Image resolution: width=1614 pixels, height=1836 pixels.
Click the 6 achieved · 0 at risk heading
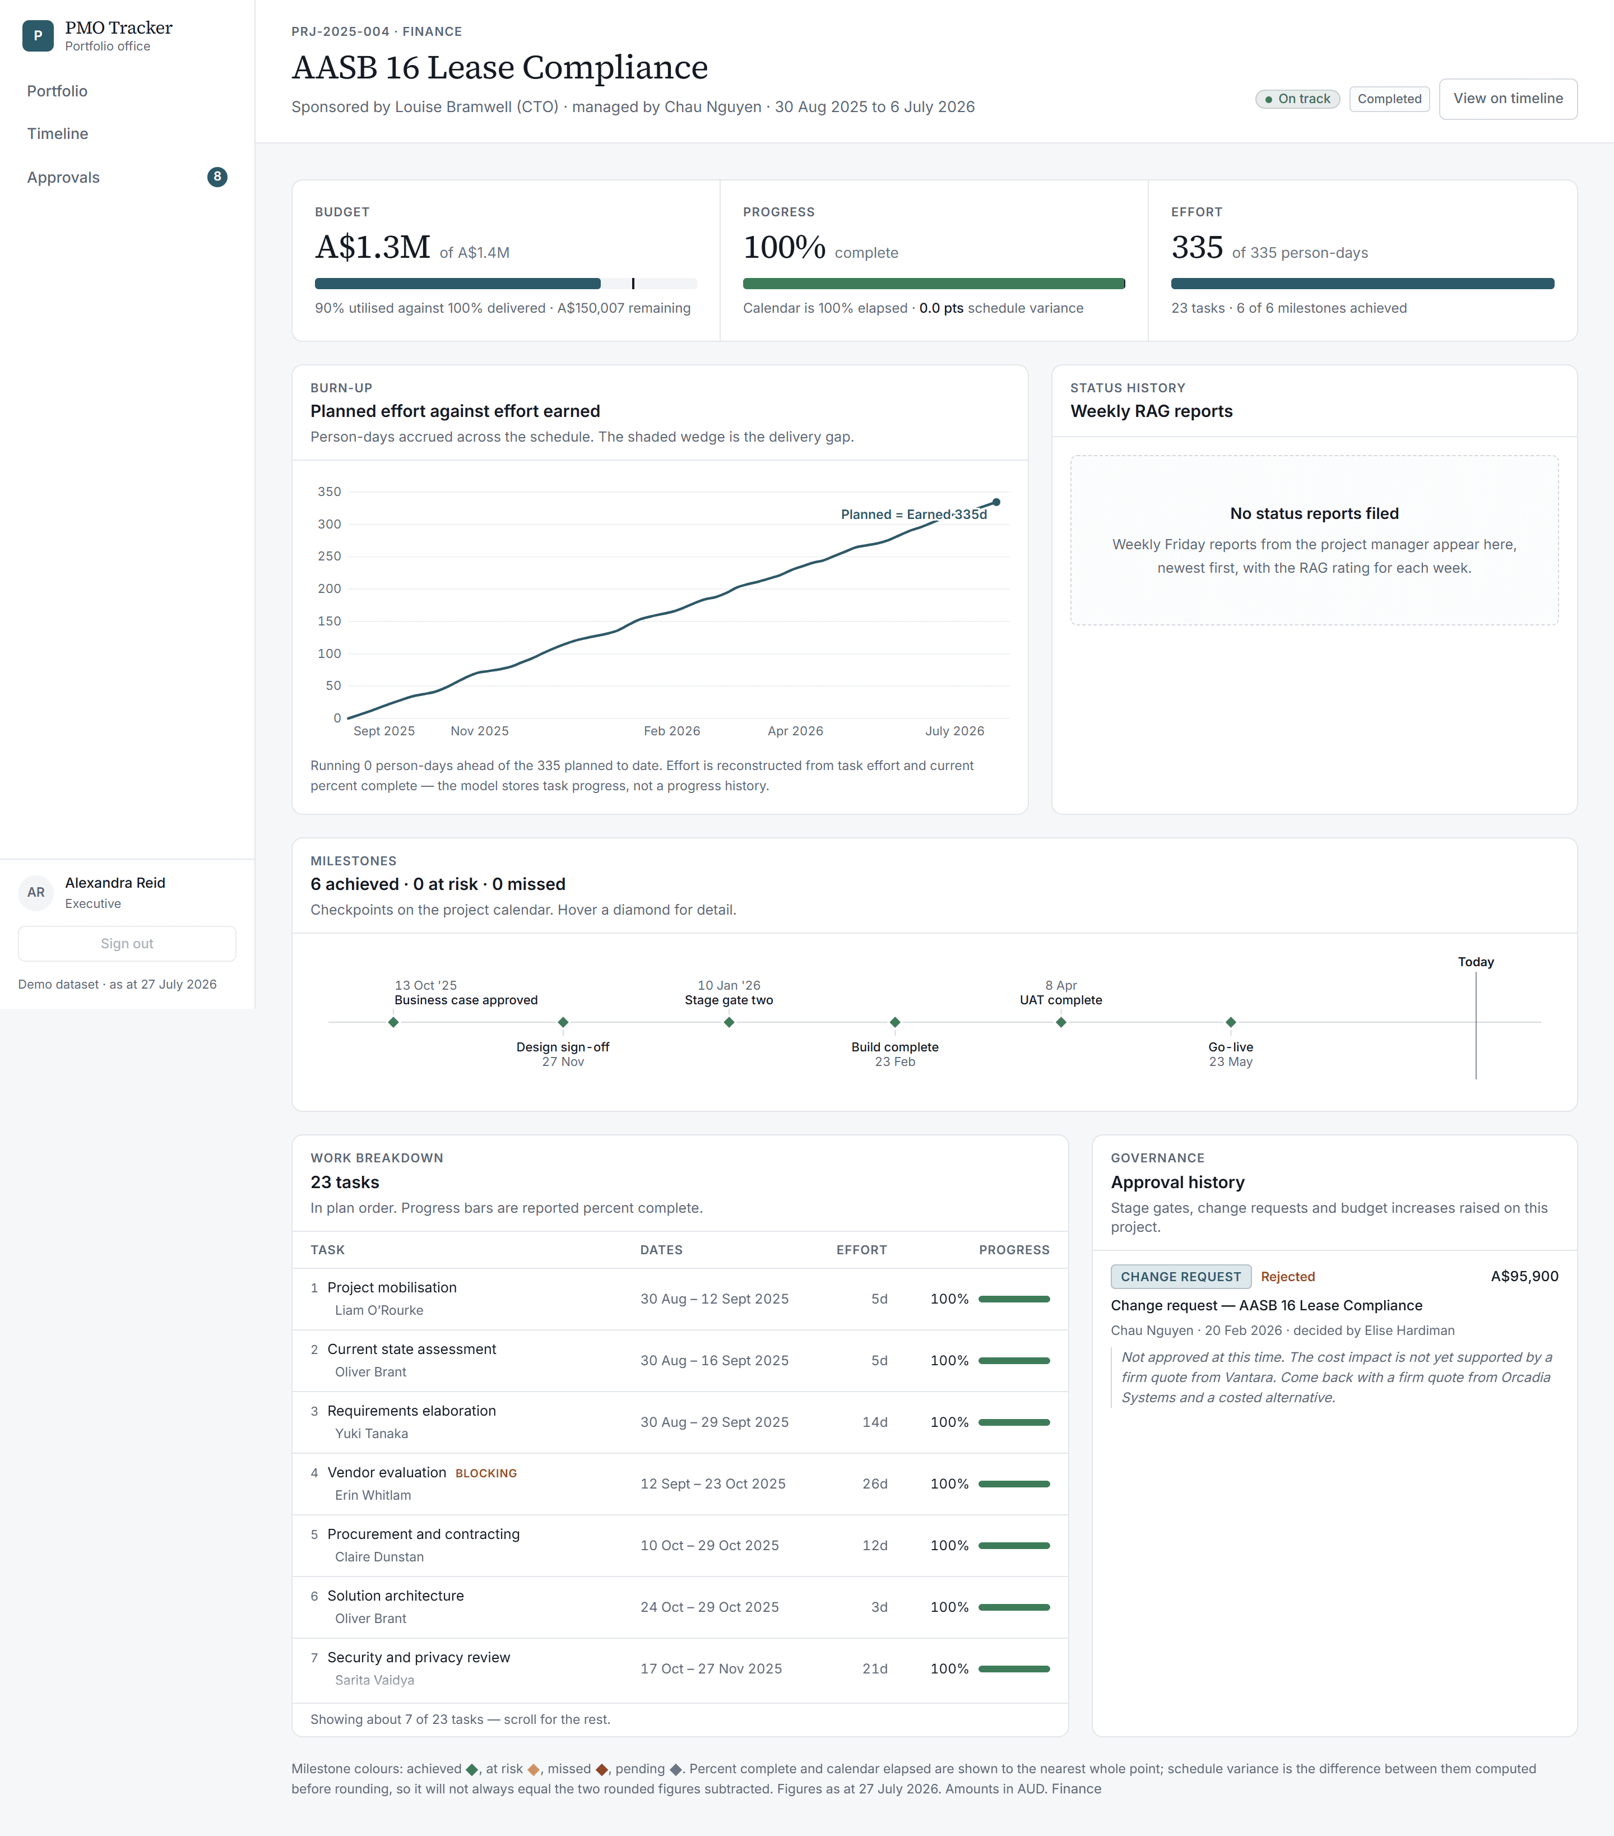point(438,885)
